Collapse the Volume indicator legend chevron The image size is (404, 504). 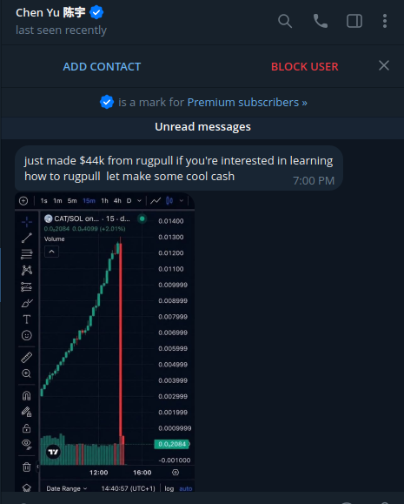point(51,252)
